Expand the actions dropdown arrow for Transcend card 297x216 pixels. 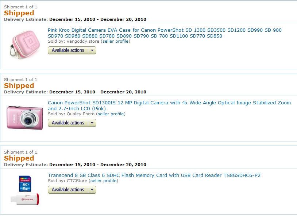(x=92, y=190)
